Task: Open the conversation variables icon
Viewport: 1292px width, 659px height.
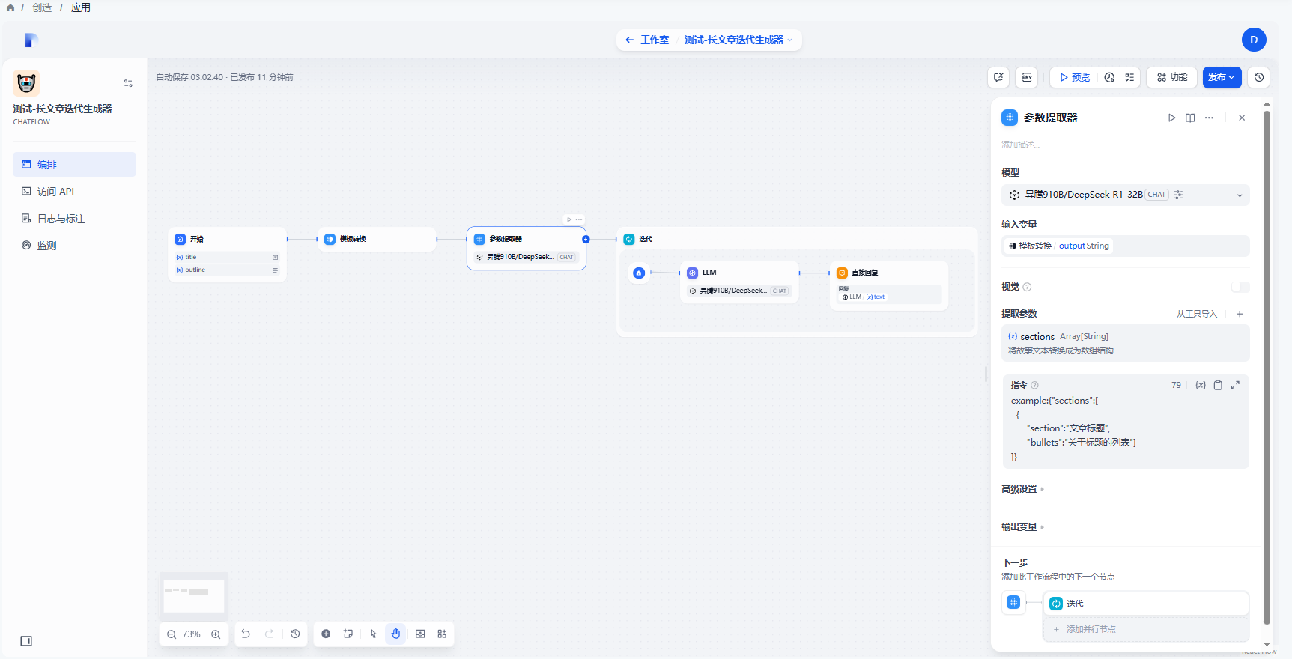Action: click(998, 77)
